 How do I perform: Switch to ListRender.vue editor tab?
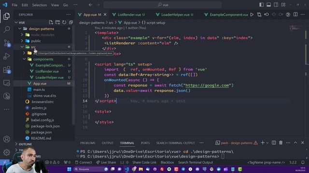129,14
